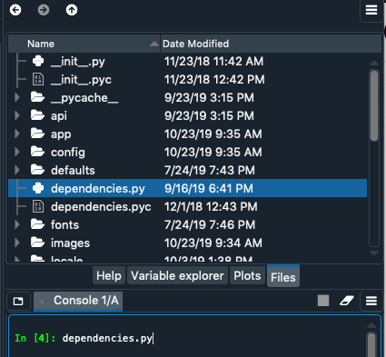Click the __pycache__ folder name
386x357 pixels.
84,98
